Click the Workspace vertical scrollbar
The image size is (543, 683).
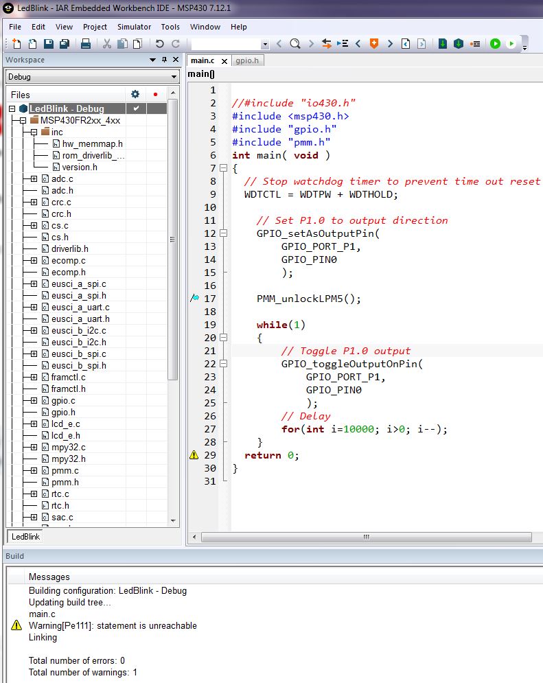pyautogui.click(x=173, y=240)
